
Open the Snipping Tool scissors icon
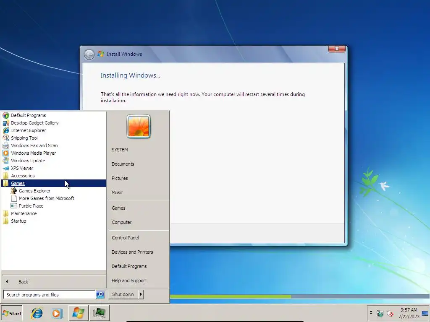(6, 138)
